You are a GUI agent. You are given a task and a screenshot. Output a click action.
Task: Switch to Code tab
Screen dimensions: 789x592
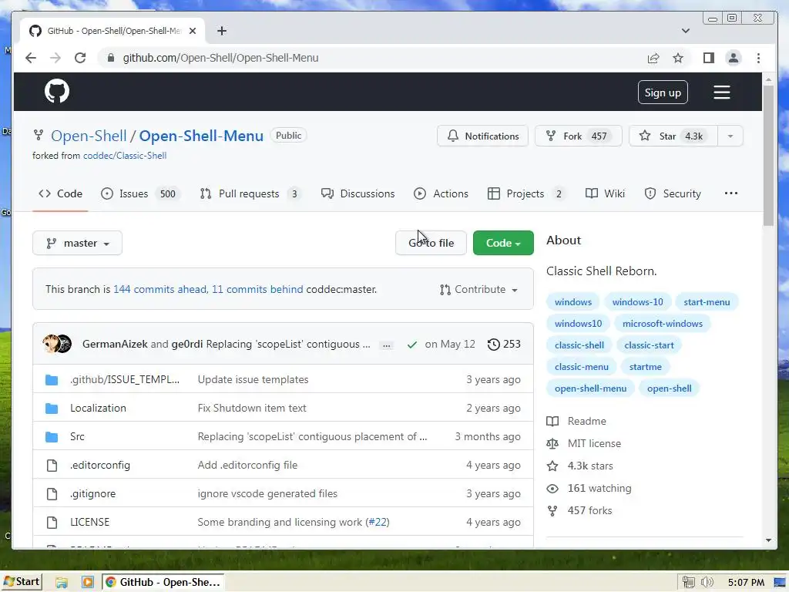pos(60,193)
